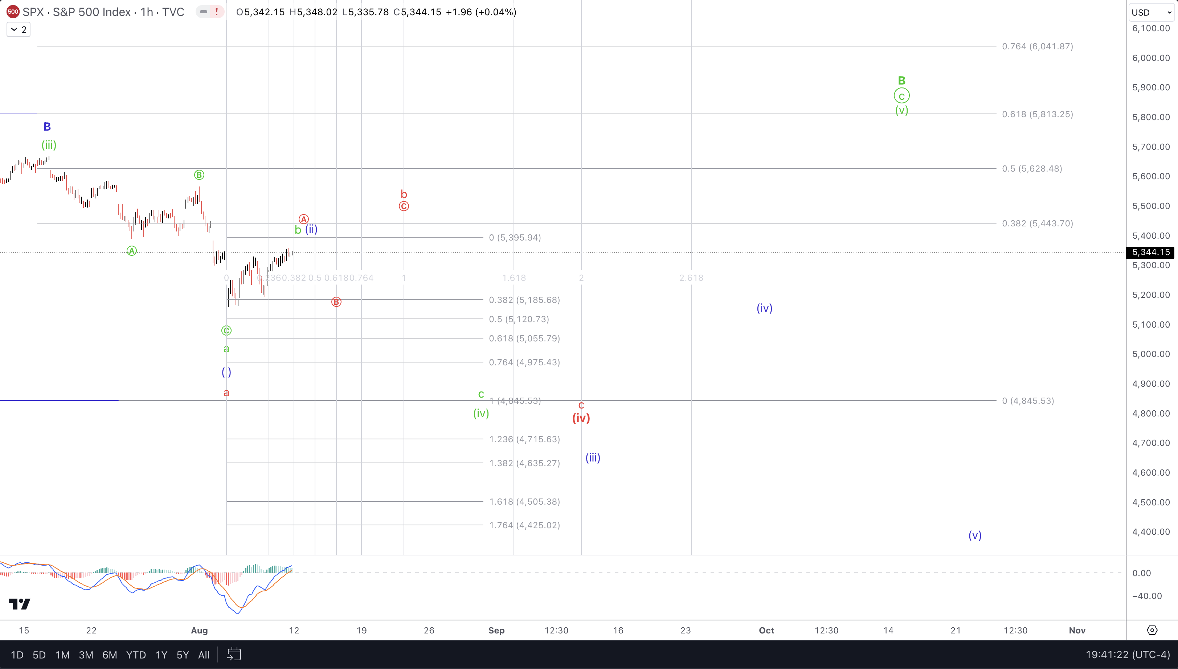This screenshot has height=669, width=1178.
Task: Click the red c label above red (iv)
Action: [581, 405]
